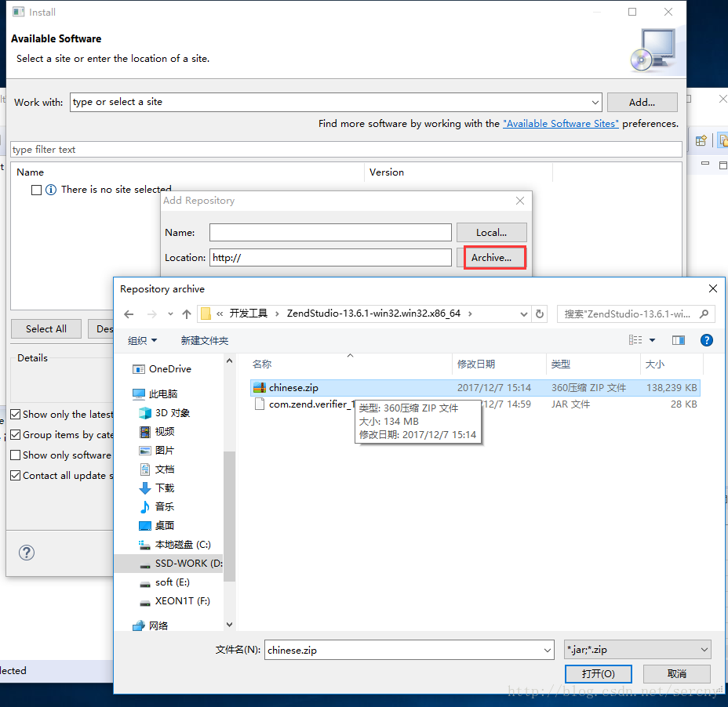
Task: Toggle 'Contact all update sites' checkbox
Action: click(16, 476)
